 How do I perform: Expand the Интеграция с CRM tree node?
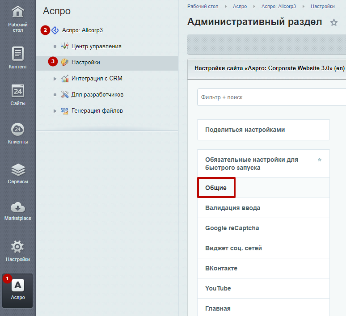[55, 79]
